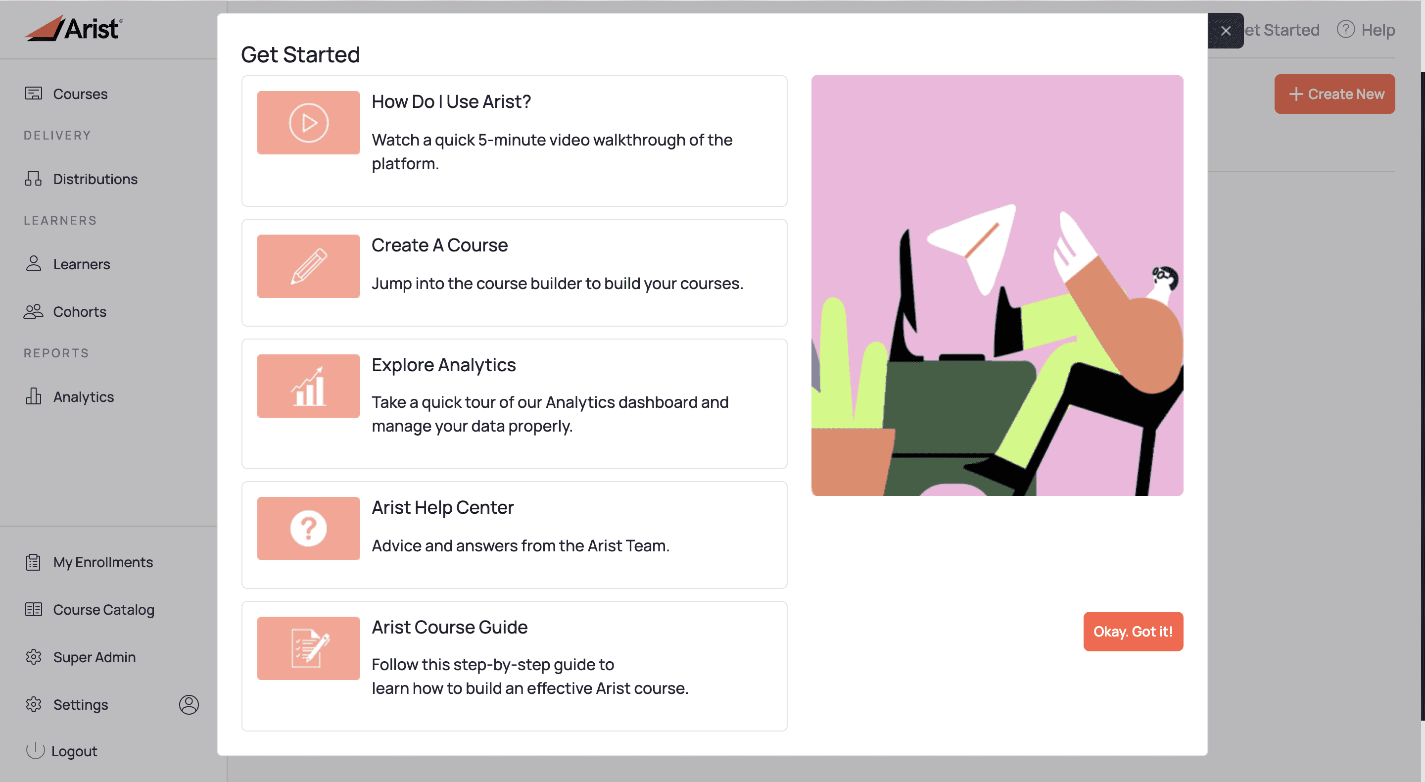Open the user profile icon near Settings
This screenshot has width=1425, height=782.
[x=188, y=704]
